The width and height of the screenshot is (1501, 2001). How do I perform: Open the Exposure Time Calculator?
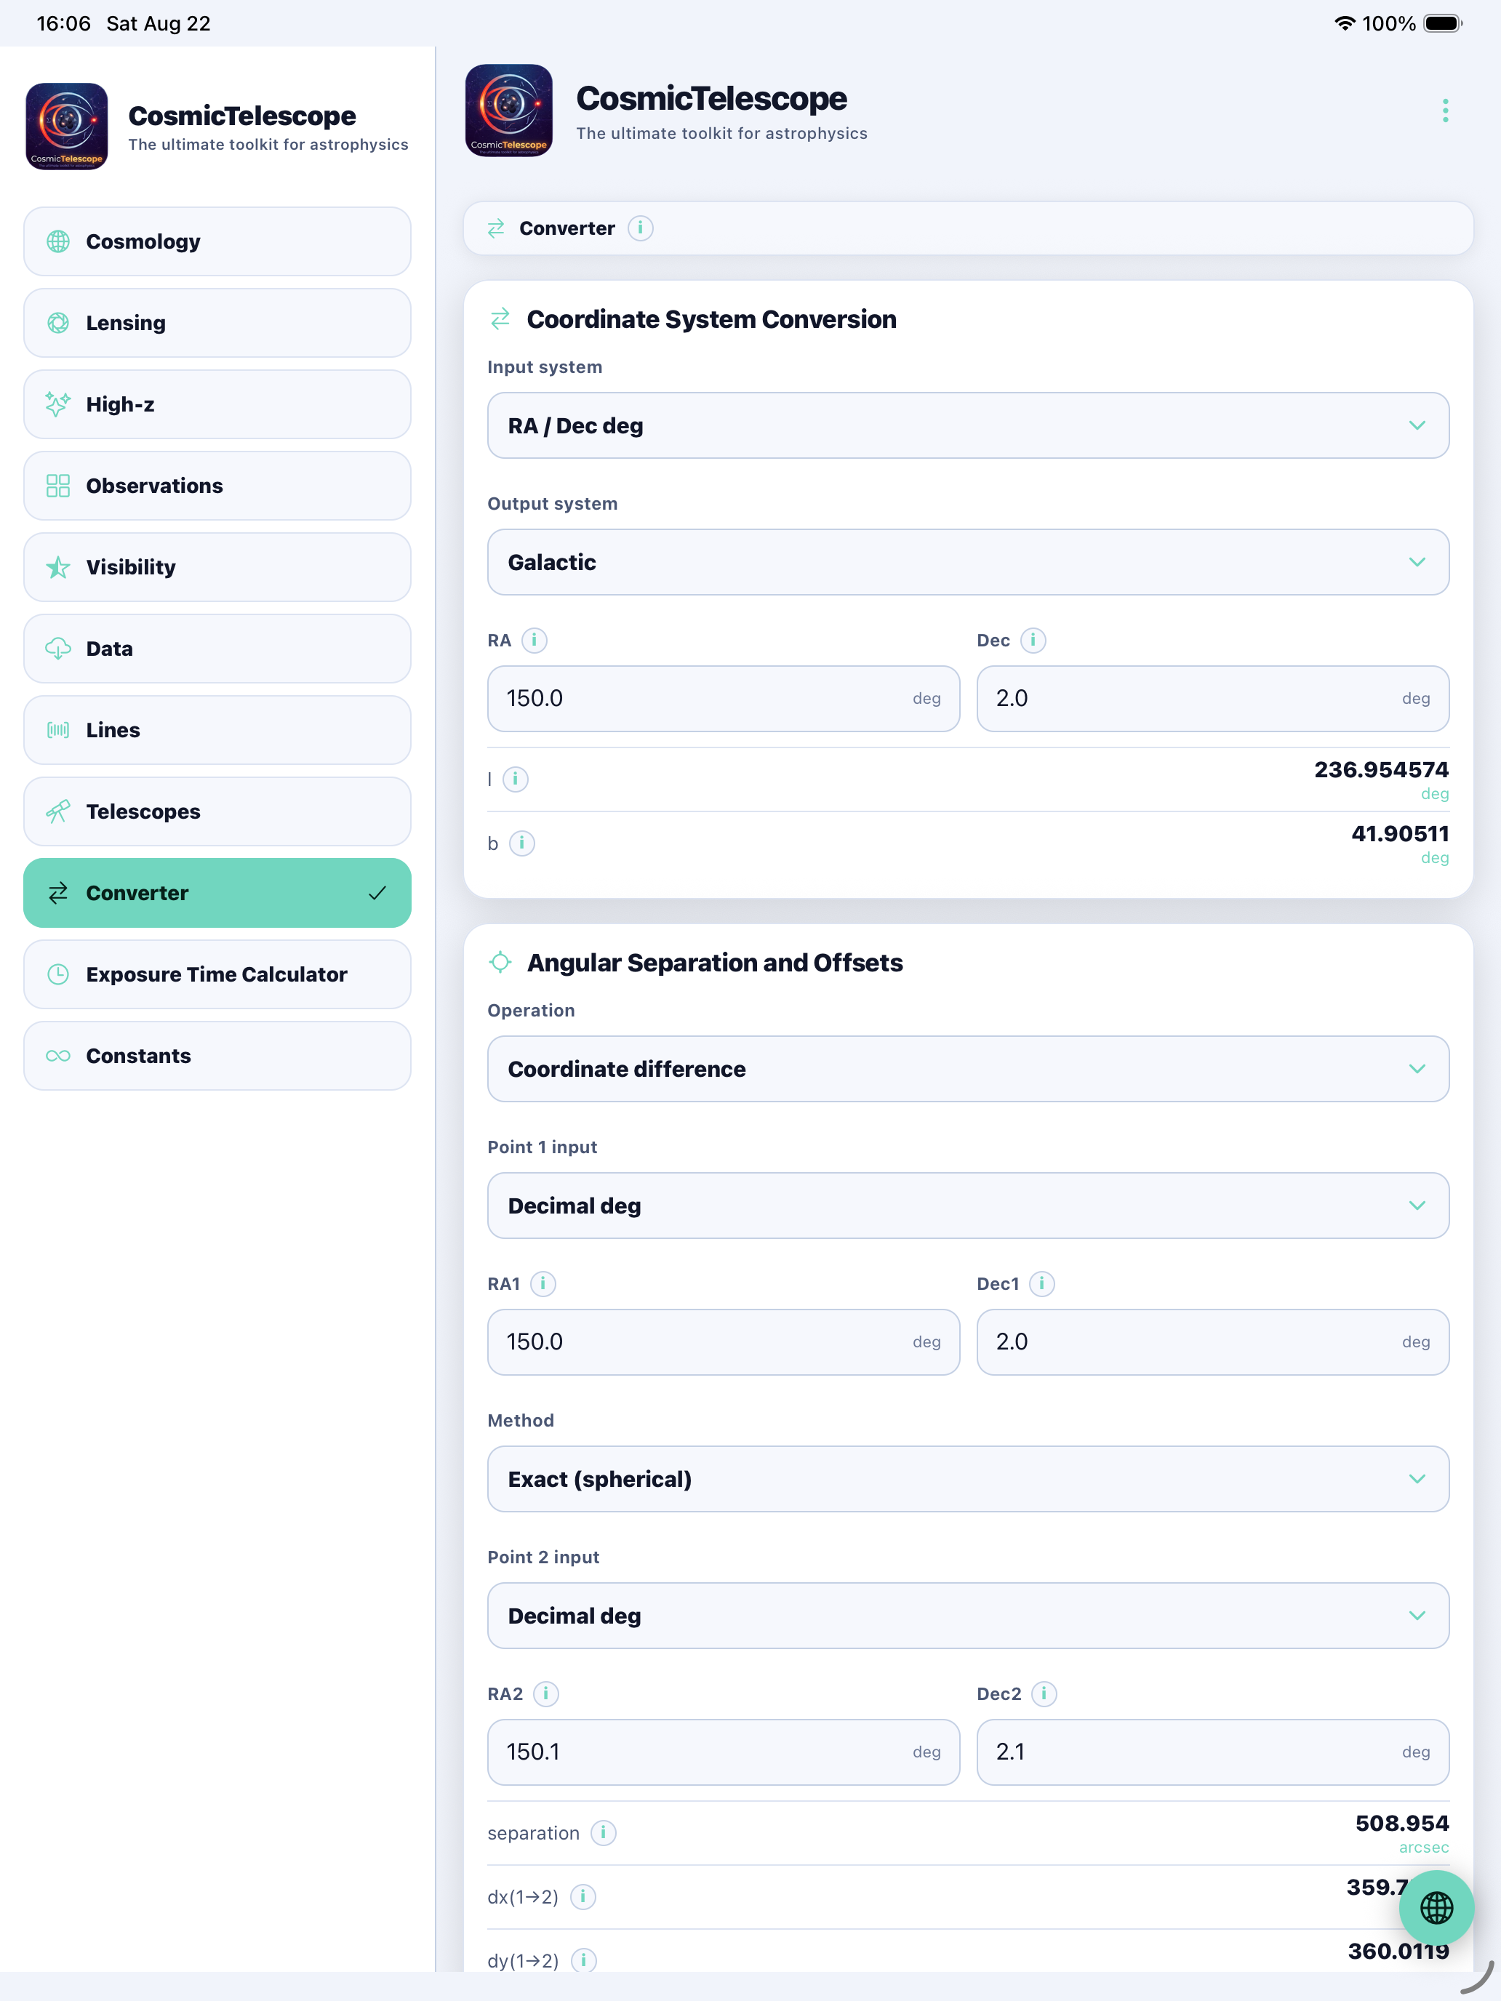click(x=217, y=974)
